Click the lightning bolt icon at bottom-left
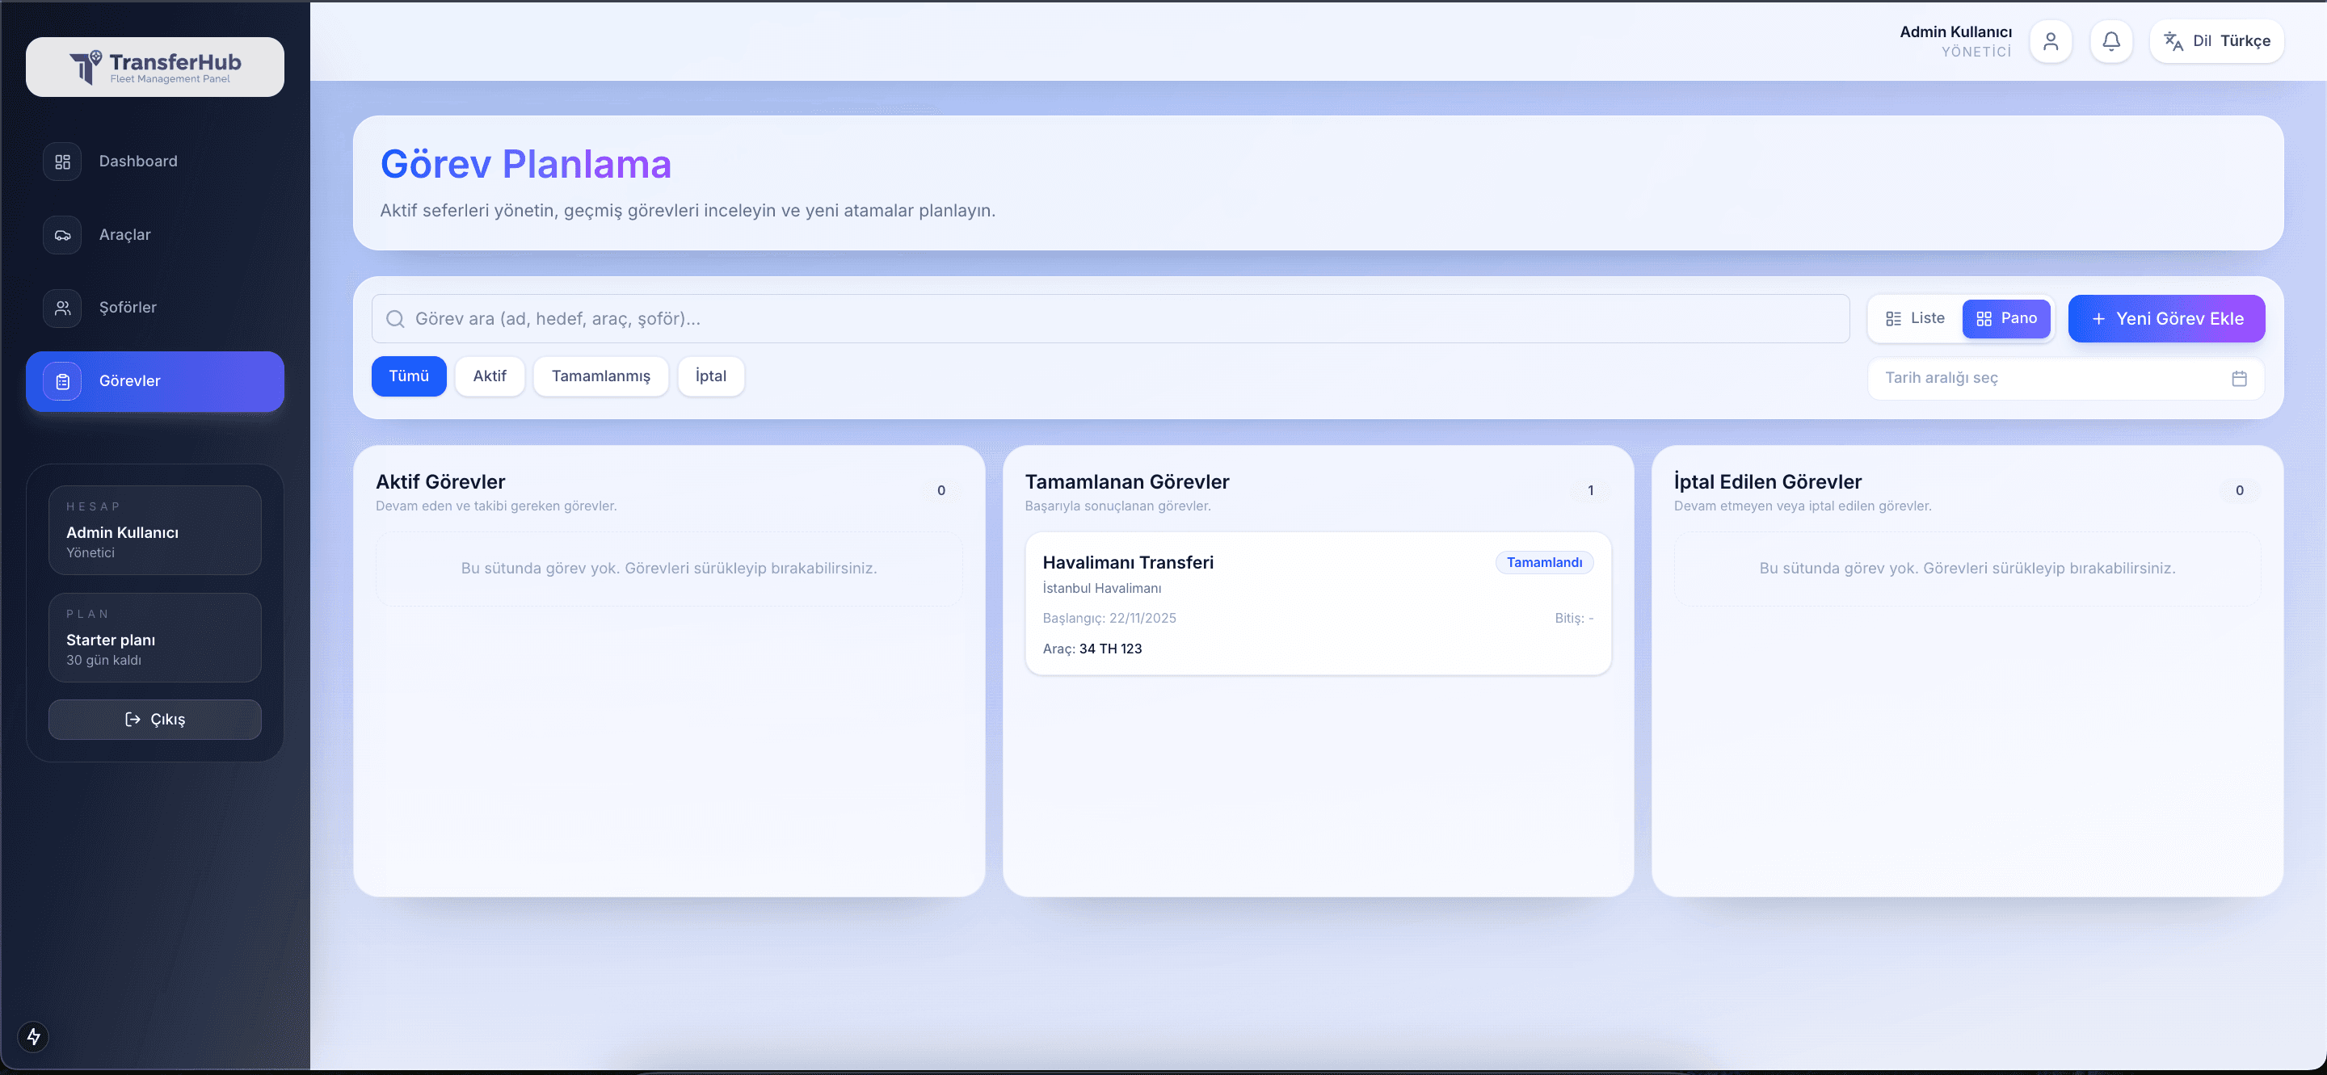Screen dimensions: 2327x1075 point(33,1036)
